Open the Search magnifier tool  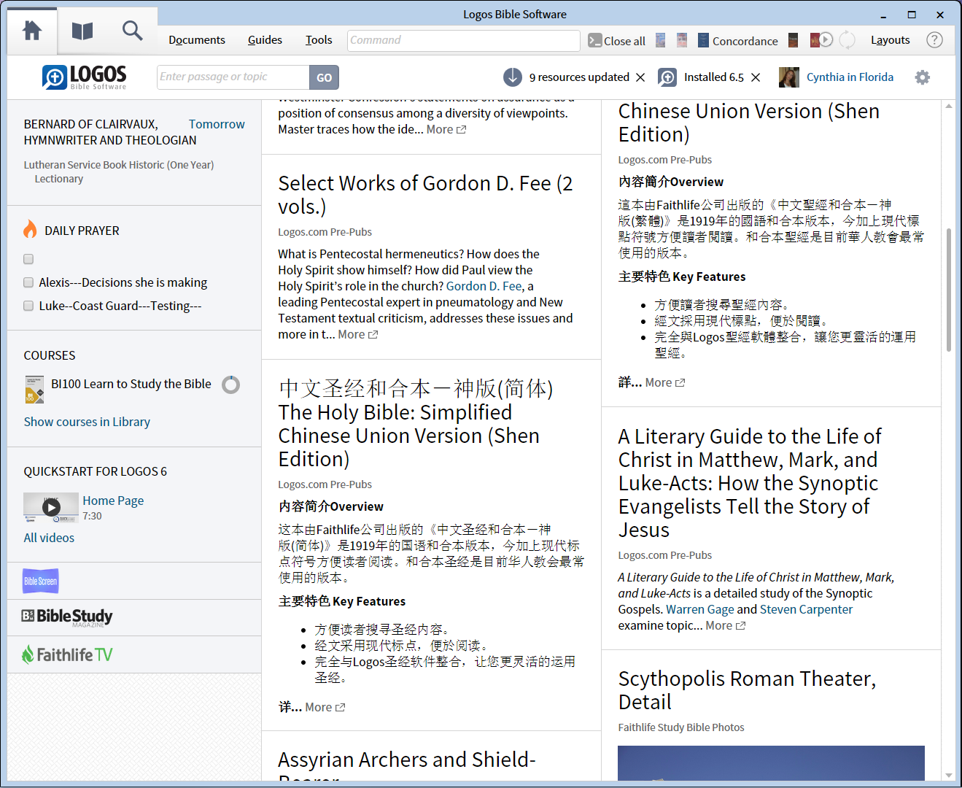click(132, 31)
